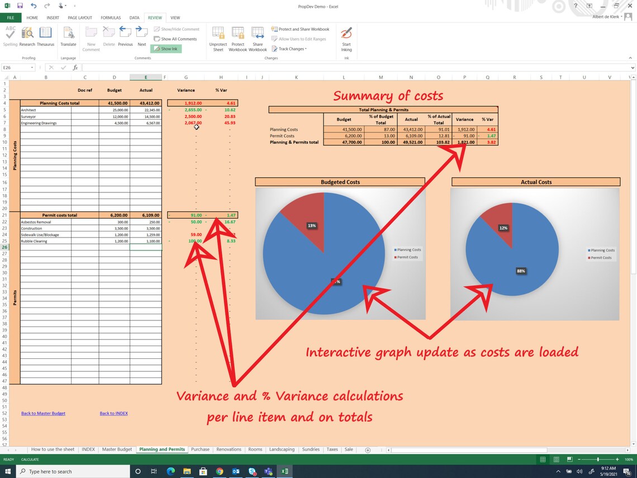Open the Renovations sheet tab
The height and width of the screenshot is (478, 637).
[x=229, y=449]
